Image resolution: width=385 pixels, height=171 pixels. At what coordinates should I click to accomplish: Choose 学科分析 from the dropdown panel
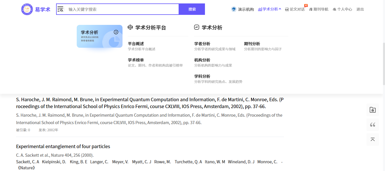[x=202, y=76]
